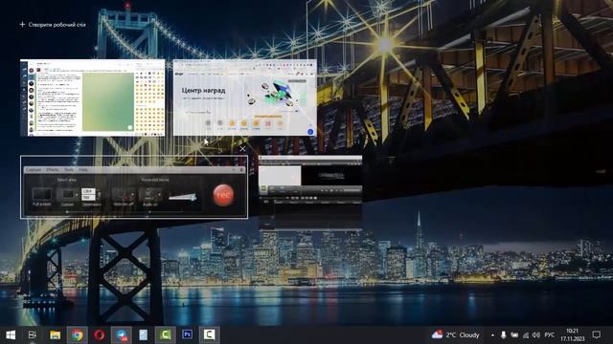Open Telegram from the taskbar
The image size is (613, 344).
(x=122, y=334)
